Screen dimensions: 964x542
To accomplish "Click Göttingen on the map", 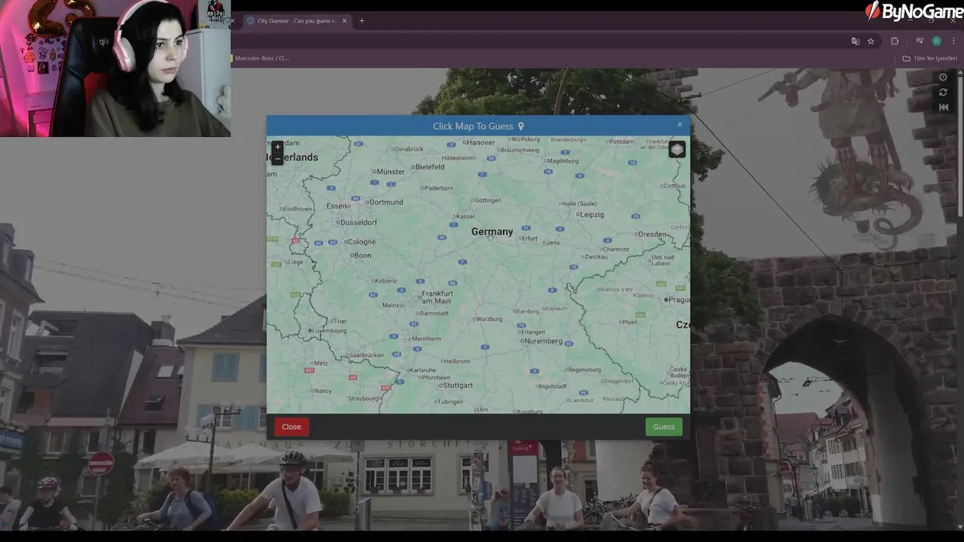I will point(487,200).
